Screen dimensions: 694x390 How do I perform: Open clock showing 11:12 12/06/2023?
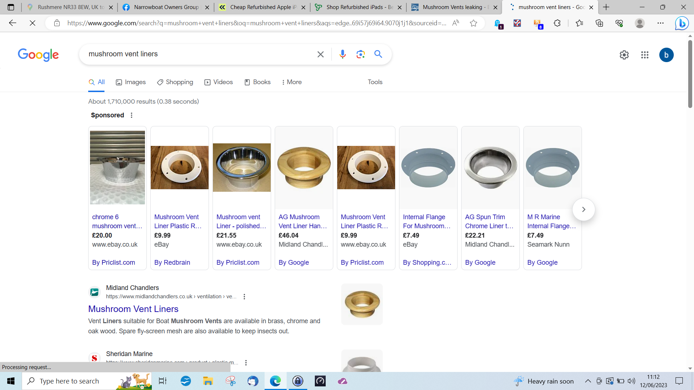[x=653, y=381]
